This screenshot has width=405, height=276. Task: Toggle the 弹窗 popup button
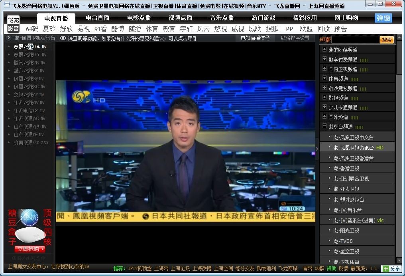click(x=383, y=18)
